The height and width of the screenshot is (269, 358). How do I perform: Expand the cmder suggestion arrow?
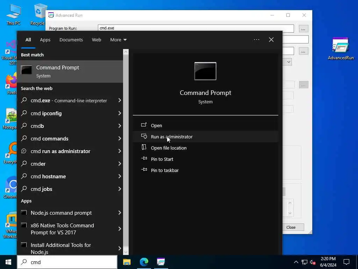coord(120,164)
